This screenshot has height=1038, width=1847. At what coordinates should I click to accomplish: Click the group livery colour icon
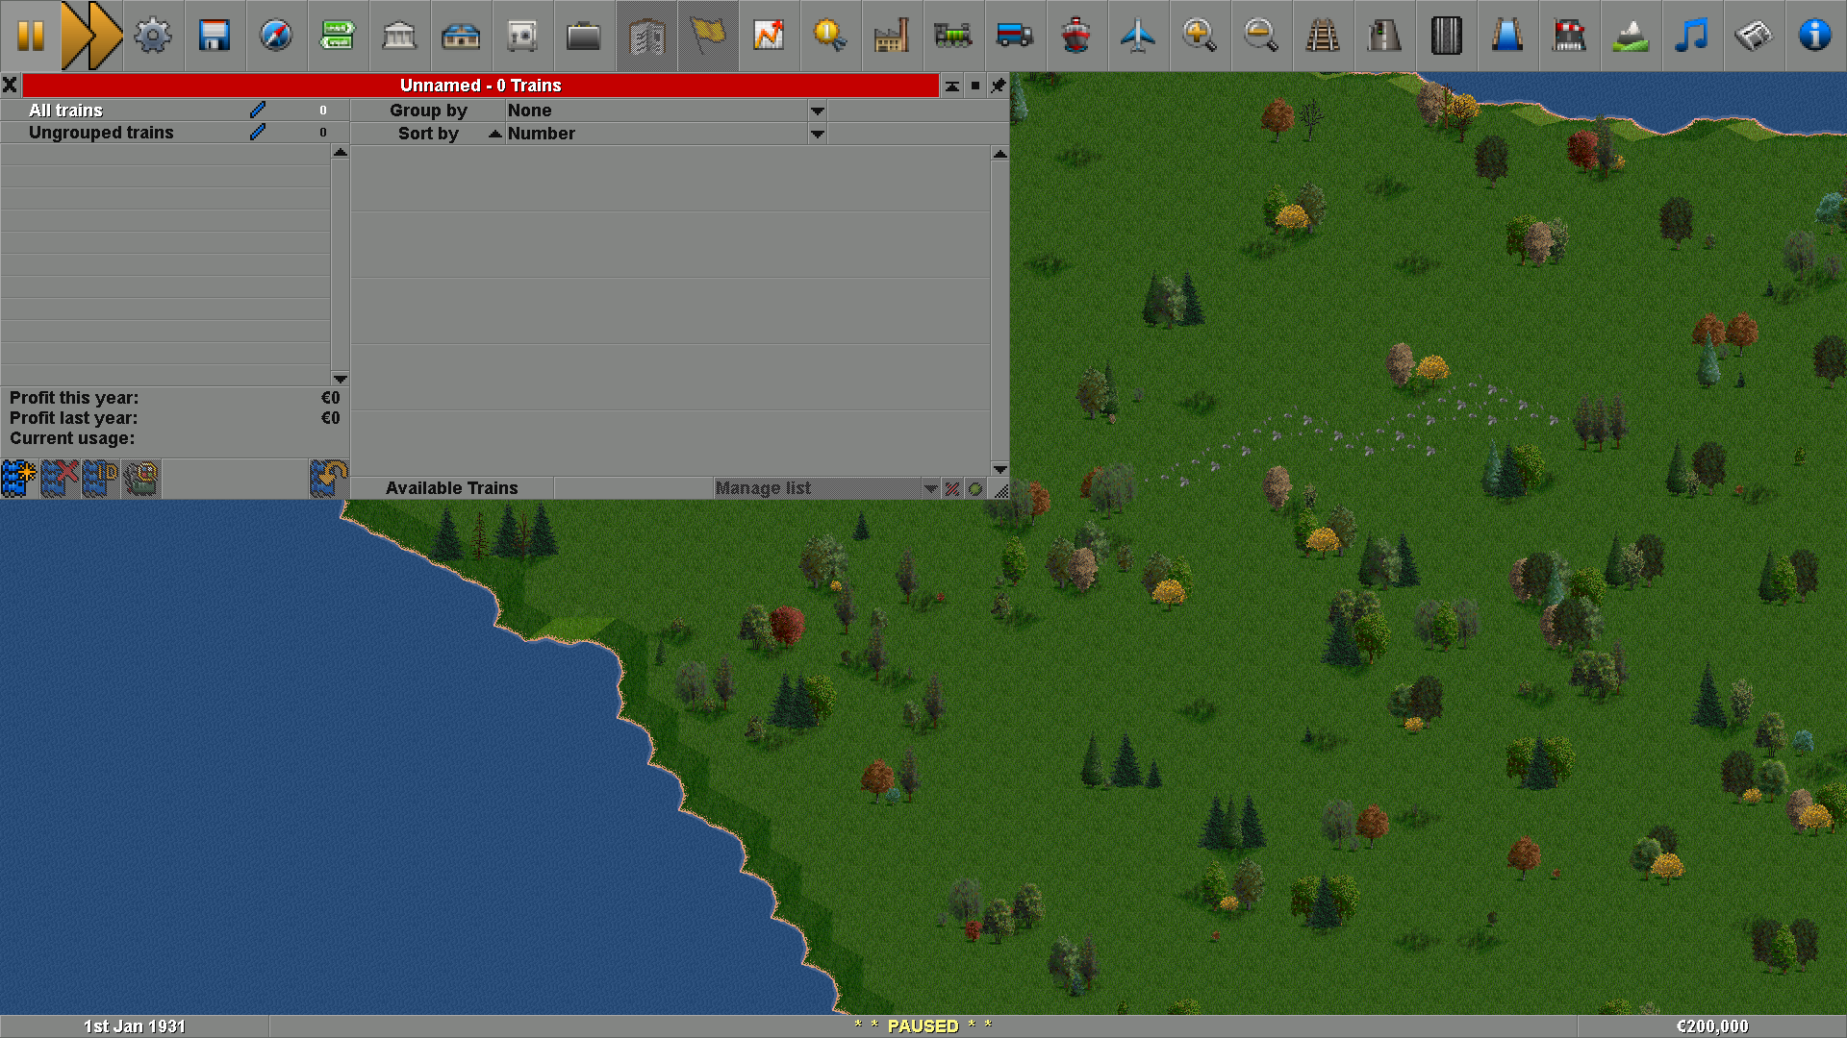point(140,478)
